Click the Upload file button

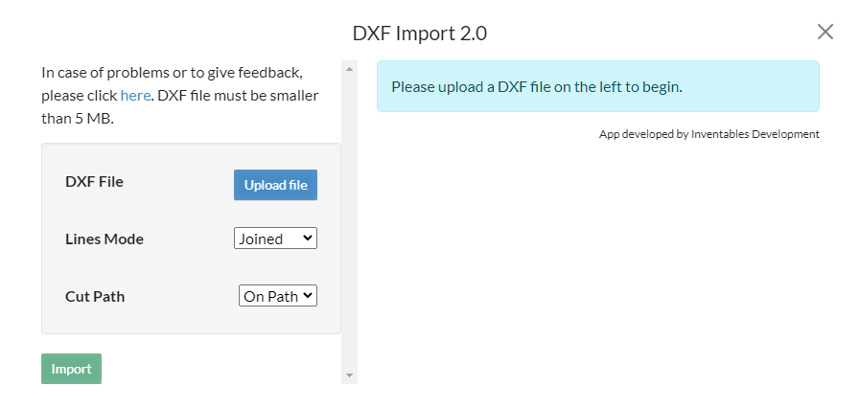coord(275,185)
